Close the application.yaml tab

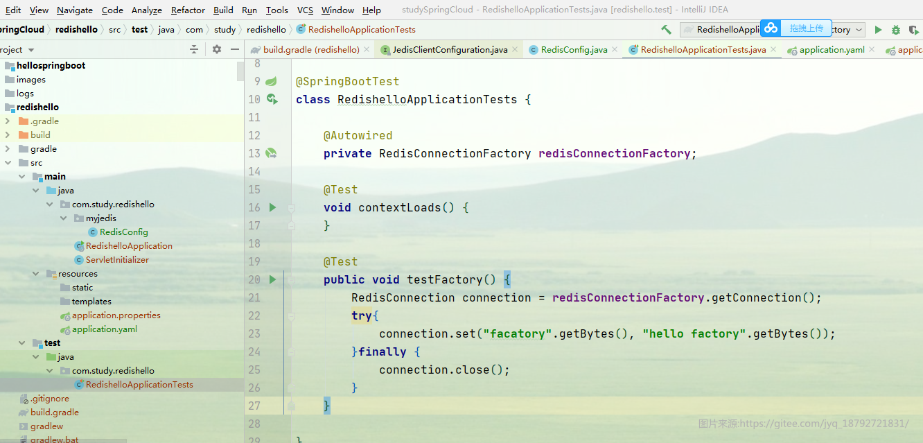pos(872,50)
